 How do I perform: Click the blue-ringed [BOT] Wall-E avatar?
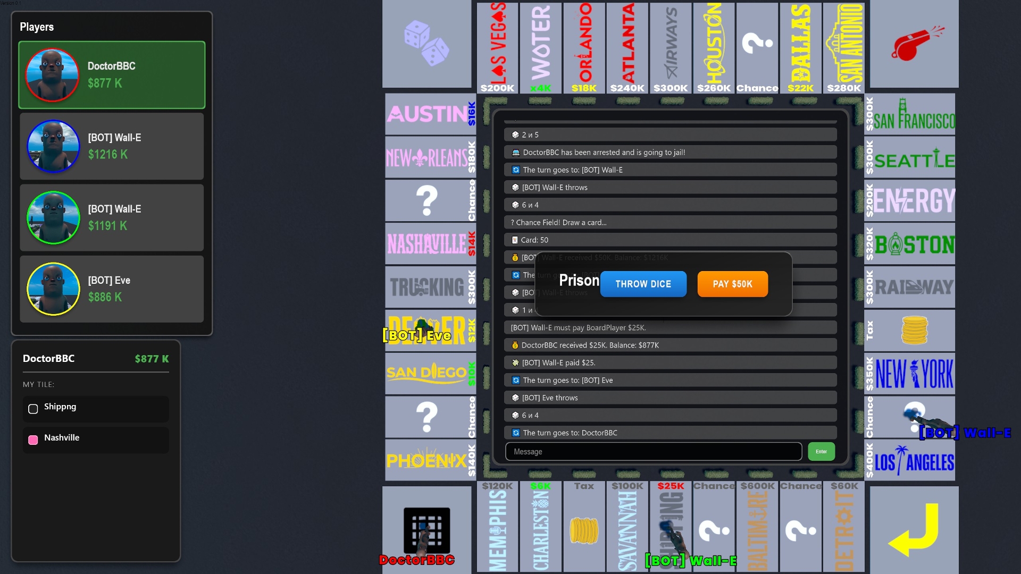tap(53, 146)
